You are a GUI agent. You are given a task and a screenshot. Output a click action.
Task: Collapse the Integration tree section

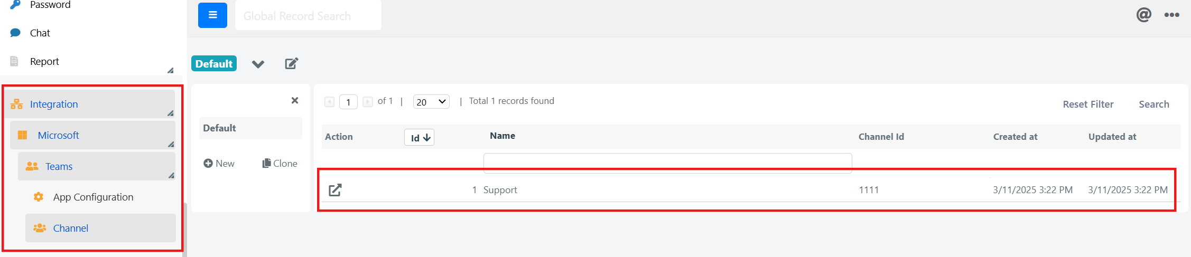(170, 113)
